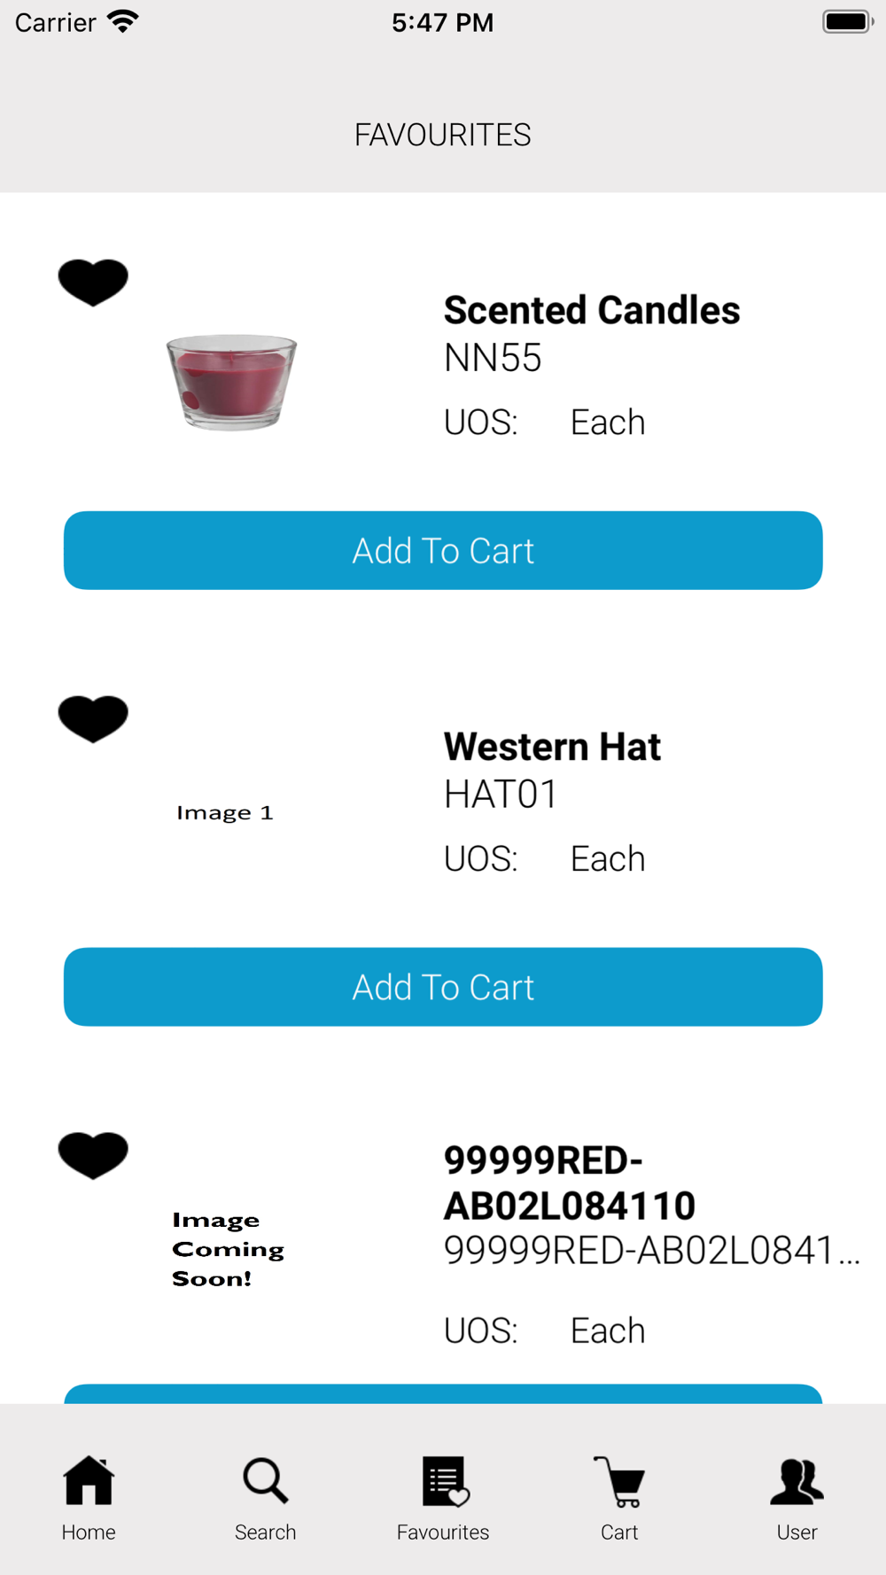Open the Scented Candles product title
The height and width of the screenshot is (1575, 886).
(x=592, y=310)
